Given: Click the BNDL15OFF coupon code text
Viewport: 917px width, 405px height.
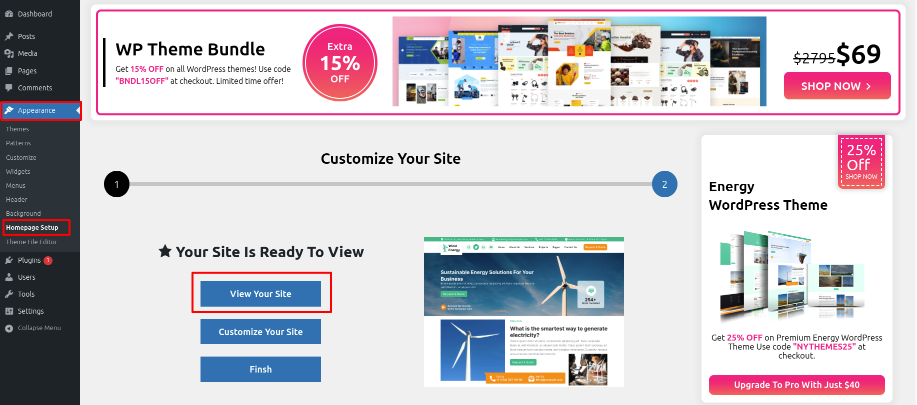Looking at the screenshot, I should coord(142,81).
